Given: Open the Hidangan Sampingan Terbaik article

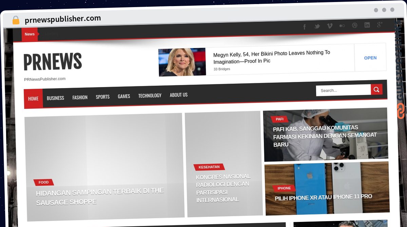Looking at the screenshot, I should pyautogui.click(x=100, y=196).
